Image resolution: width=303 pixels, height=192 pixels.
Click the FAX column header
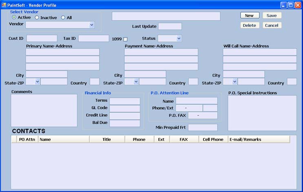pyautogui.click(x=184, y=139)
